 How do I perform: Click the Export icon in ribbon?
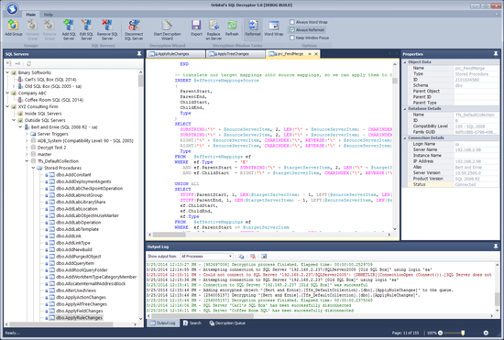click(196, 28)
